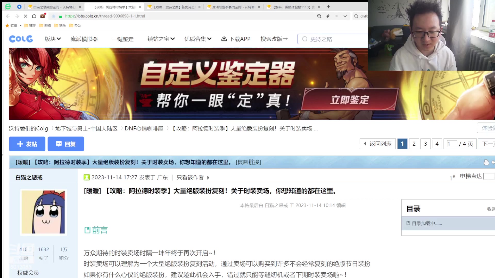The image size is (495, 278).
Task: Close the 国服体验服1110 tab
Action: (x=319, y=7)
